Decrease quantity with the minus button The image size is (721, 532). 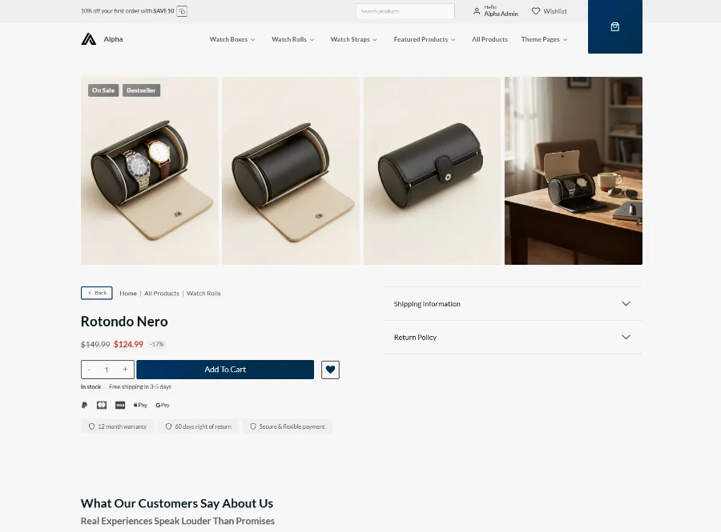pyautogui.click(x=89, y=370)
